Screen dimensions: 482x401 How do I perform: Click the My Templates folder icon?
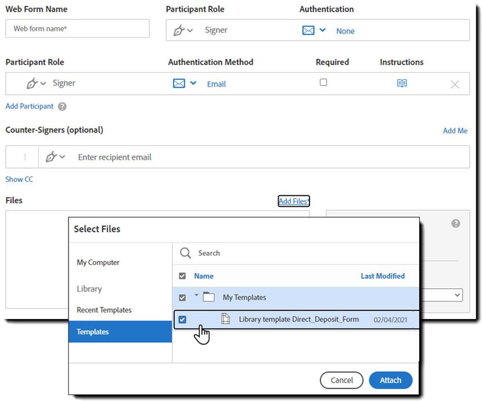pyautogui.click(x=209, y=297)
